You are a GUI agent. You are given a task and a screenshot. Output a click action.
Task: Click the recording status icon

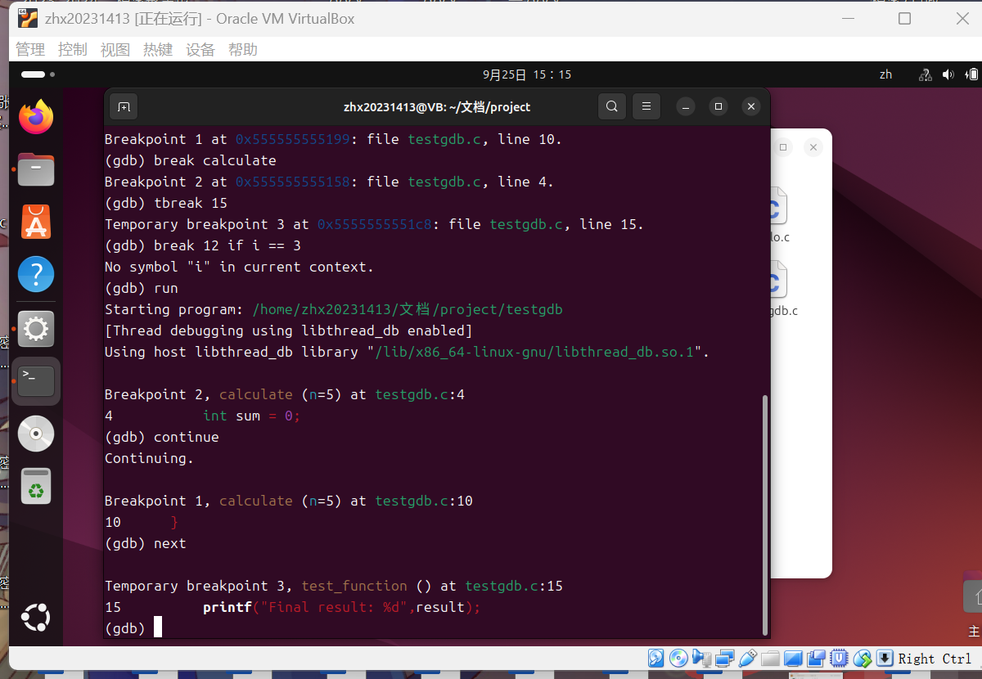[816, 659]
